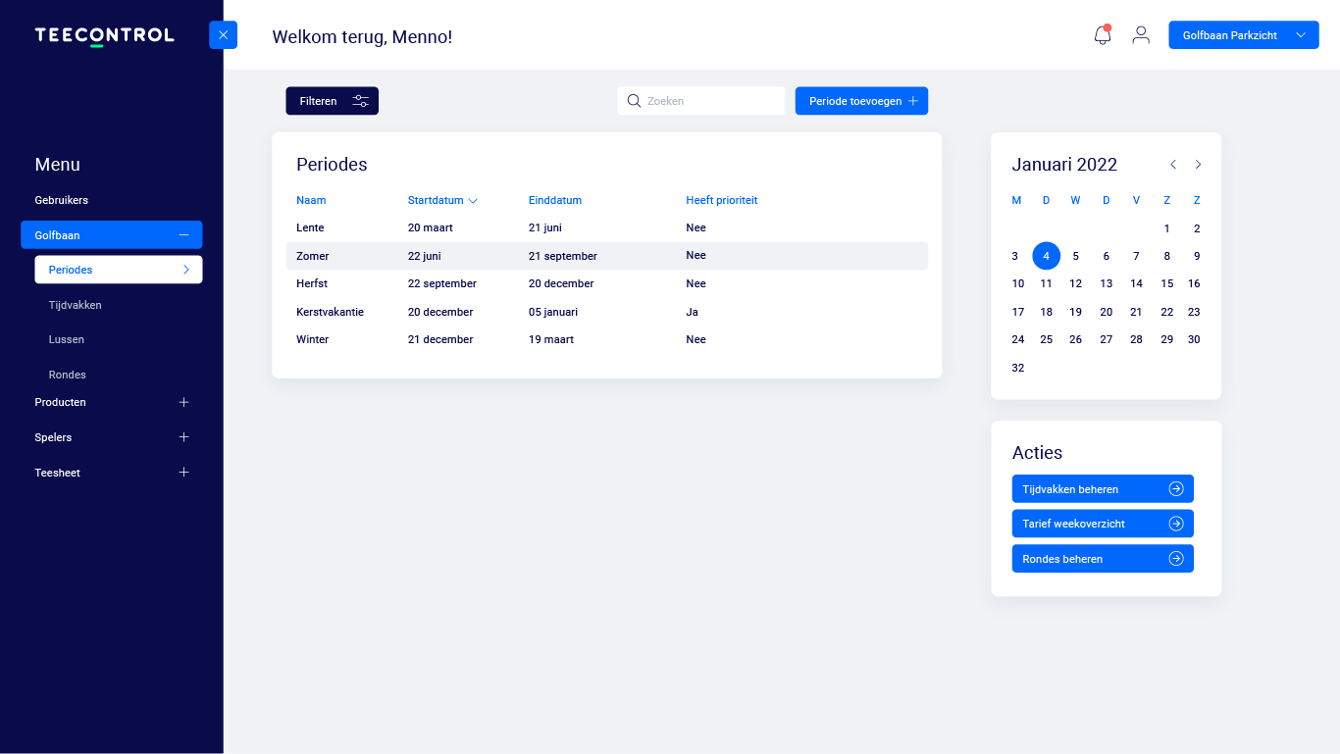The image size is (1340, 754).
Task: Open the user profile icon
Action: pyautogui.click(x=1141, y=35)
